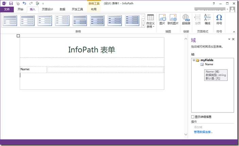Click the touch/mouse mode icon after Redo
The height and width of the screenshot is (146, 239).
(37, 3)
